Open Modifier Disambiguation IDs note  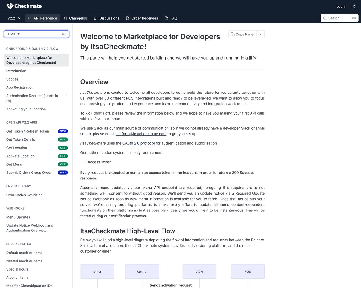pos(29,286)
